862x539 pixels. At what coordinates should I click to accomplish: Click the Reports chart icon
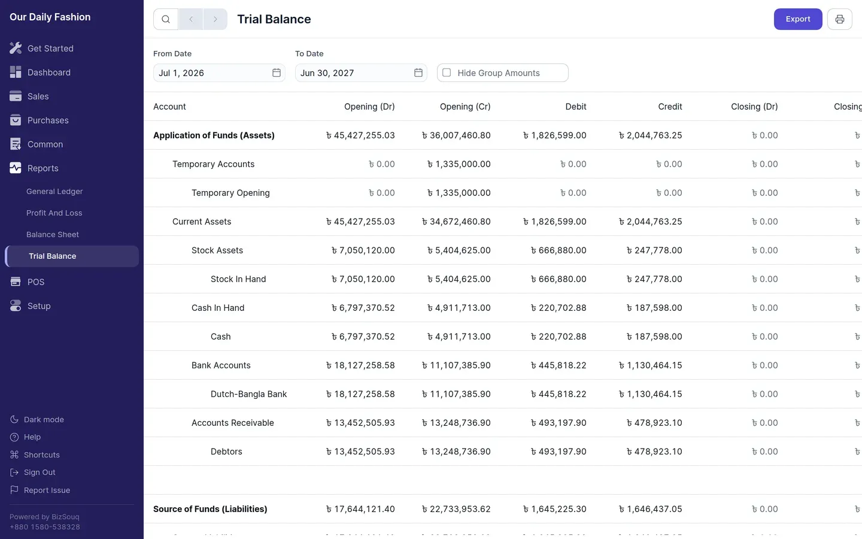pyautogui.click(x=16, y=168)
